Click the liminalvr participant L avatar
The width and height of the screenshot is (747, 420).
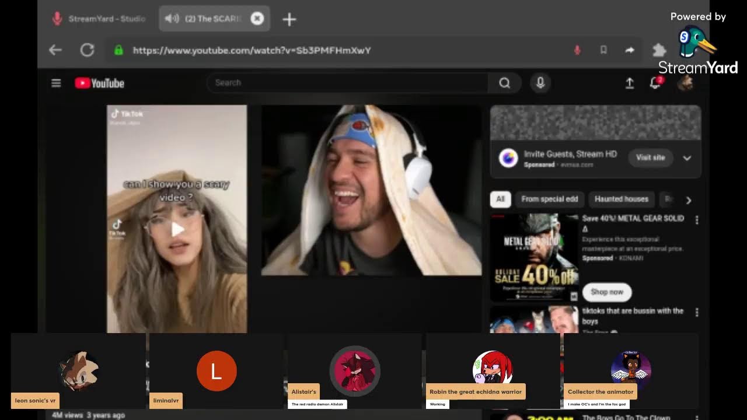217,370
